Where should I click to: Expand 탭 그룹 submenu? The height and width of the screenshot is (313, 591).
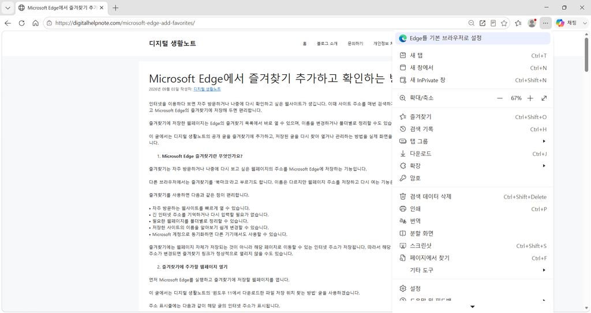pos(473,142)
